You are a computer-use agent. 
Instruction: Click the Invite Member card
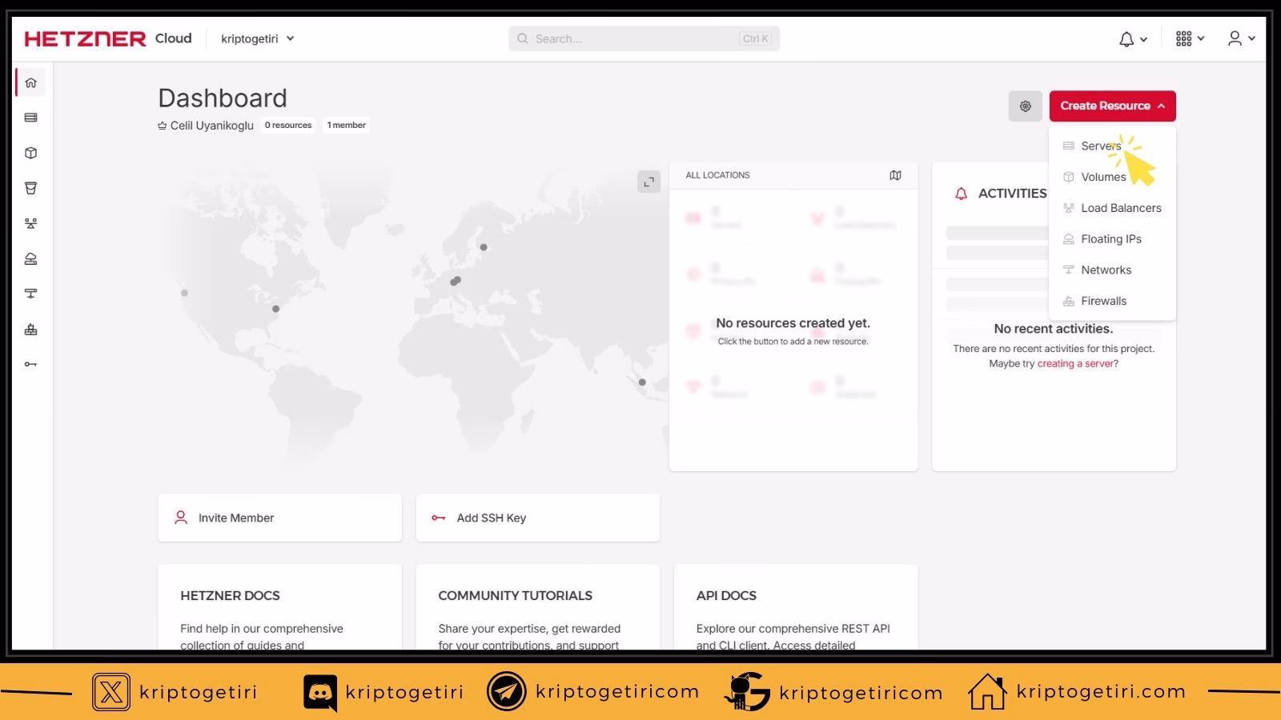[279, 518]
